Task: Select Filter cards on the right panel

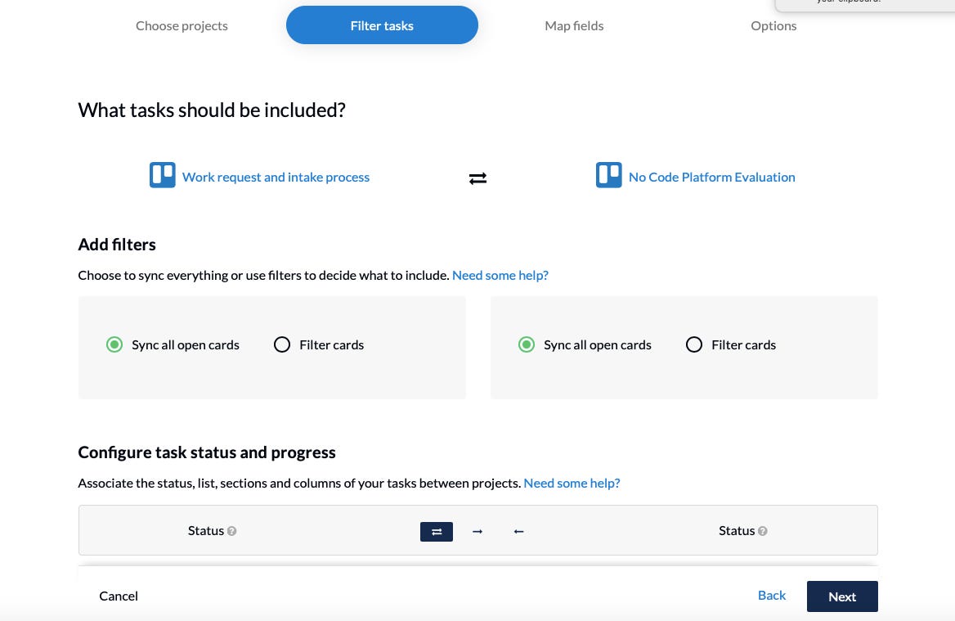Action: click(x=694, y=344)
